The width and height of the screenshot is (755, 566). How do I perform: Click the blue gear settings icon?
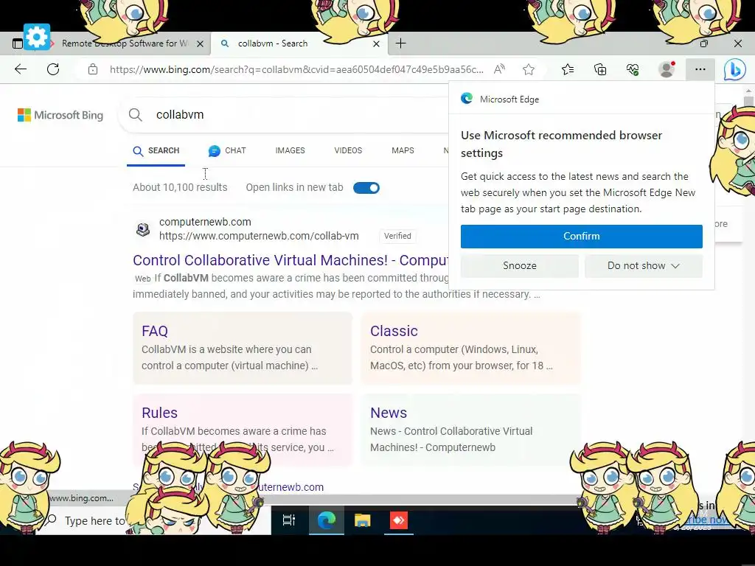click(37, 37)
